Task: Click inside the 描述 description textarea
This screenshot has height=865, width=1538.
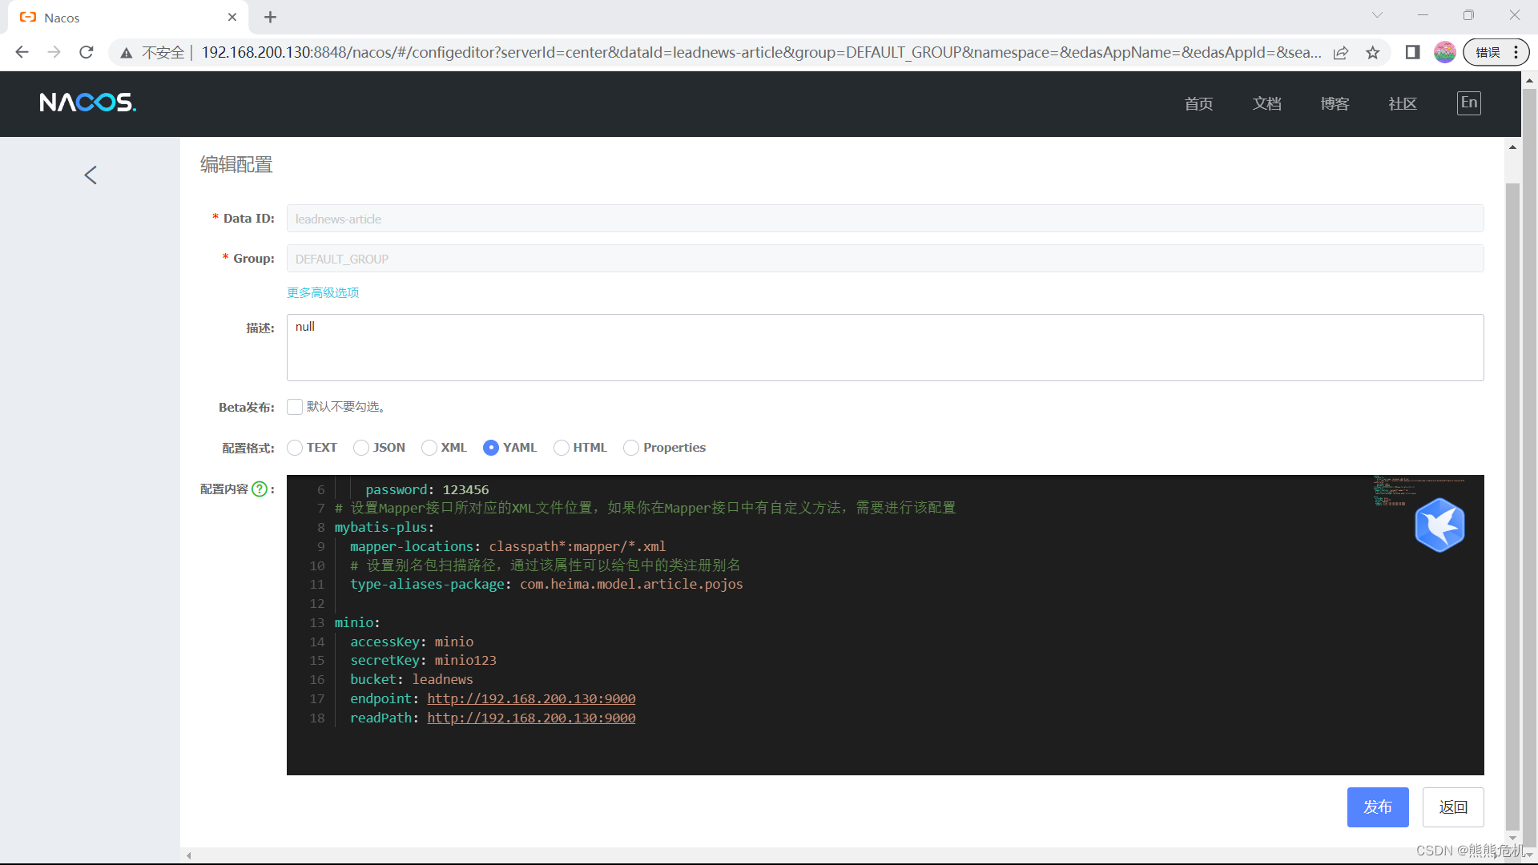Action: coord(884,348)
